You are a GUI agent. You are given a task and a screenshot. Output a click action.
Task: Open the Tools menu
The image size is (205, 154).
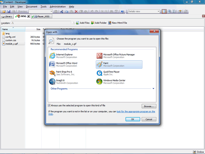coord(44,6)
